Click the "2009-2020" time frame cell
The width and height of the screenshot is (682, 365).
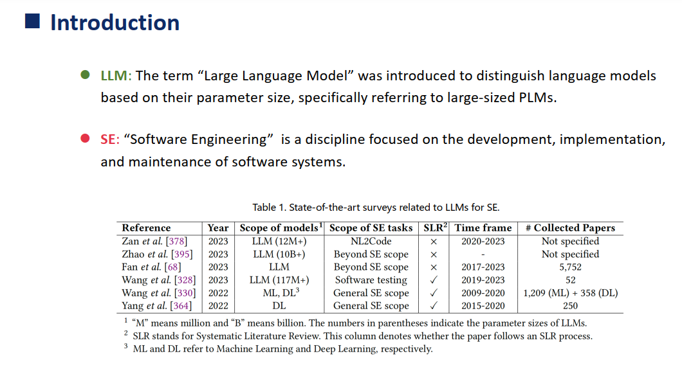tap(483, 293)
